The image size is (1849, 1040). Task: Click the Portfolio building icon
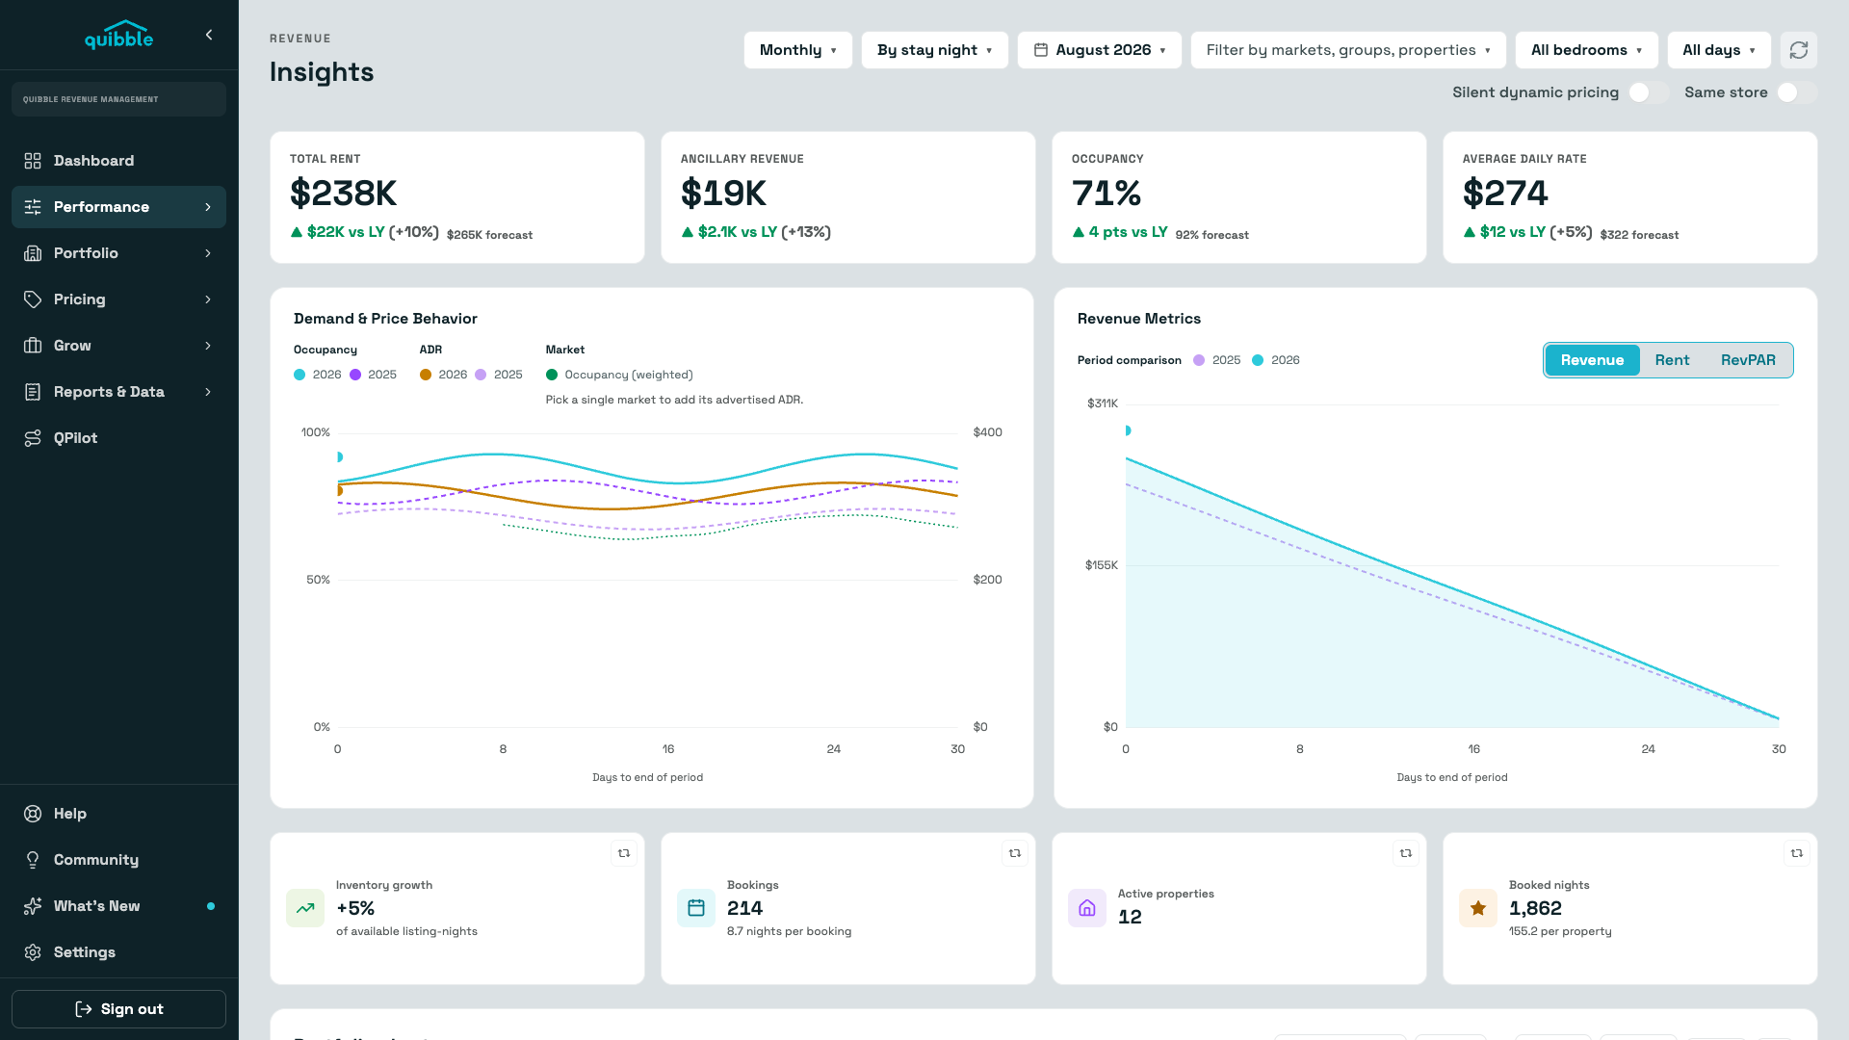click(x=33, y=253)
